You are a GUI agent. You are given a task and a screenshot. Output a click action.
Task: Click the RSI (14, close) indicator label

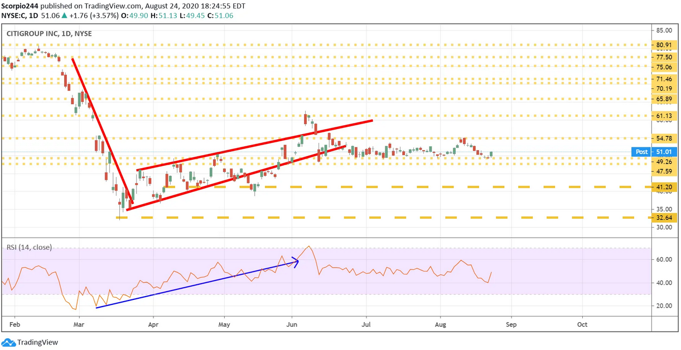[29, 247]
